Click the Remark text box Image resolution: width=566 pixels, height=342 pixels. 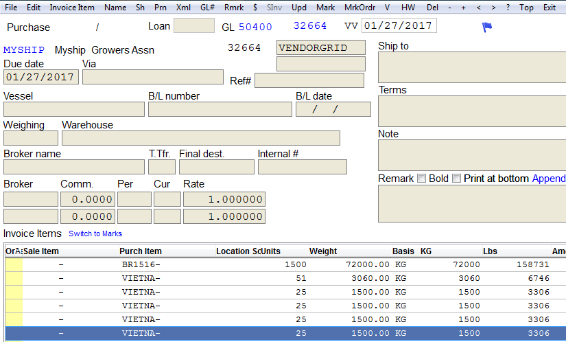tap(472, 204)
